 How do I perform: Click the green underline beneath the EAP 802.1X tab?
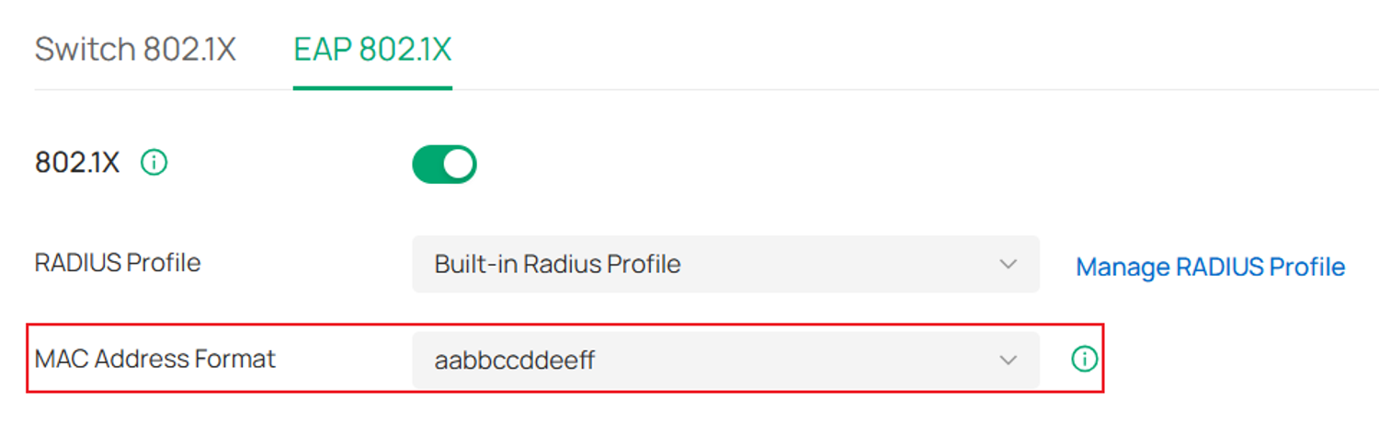372,87
